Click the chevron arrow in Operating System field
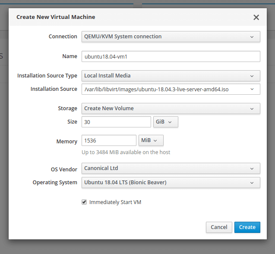Image resolution: width=275 pixels, height=254 pixels. (x=252, y=183)
